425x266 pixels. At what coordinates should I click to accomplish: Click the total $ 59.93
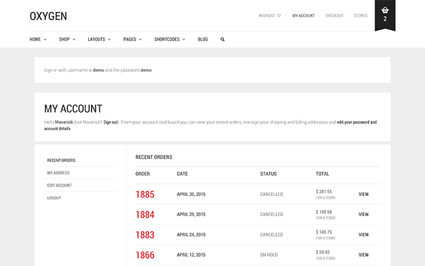(x=323, y=252)
